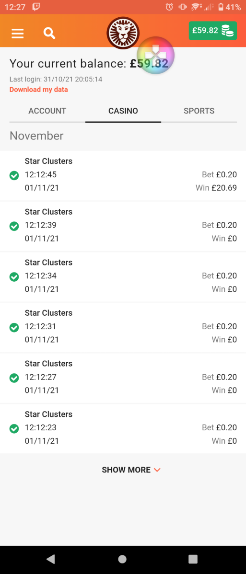Tap the search magnifier icon
This screenshot has width=246, height=574.
coord(49,34)
